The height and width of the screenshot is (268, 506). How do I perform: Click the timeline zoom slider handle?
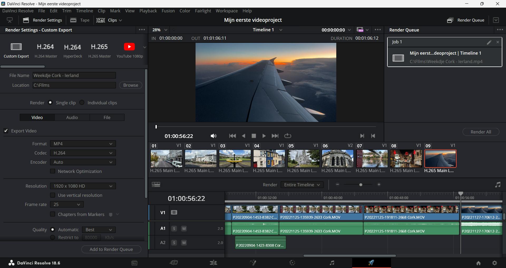click(361, 185)
